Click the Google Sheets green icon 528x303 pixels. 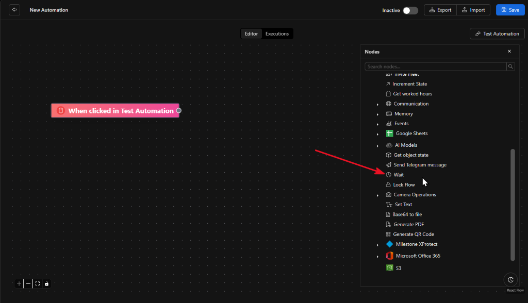coord(390,133)
